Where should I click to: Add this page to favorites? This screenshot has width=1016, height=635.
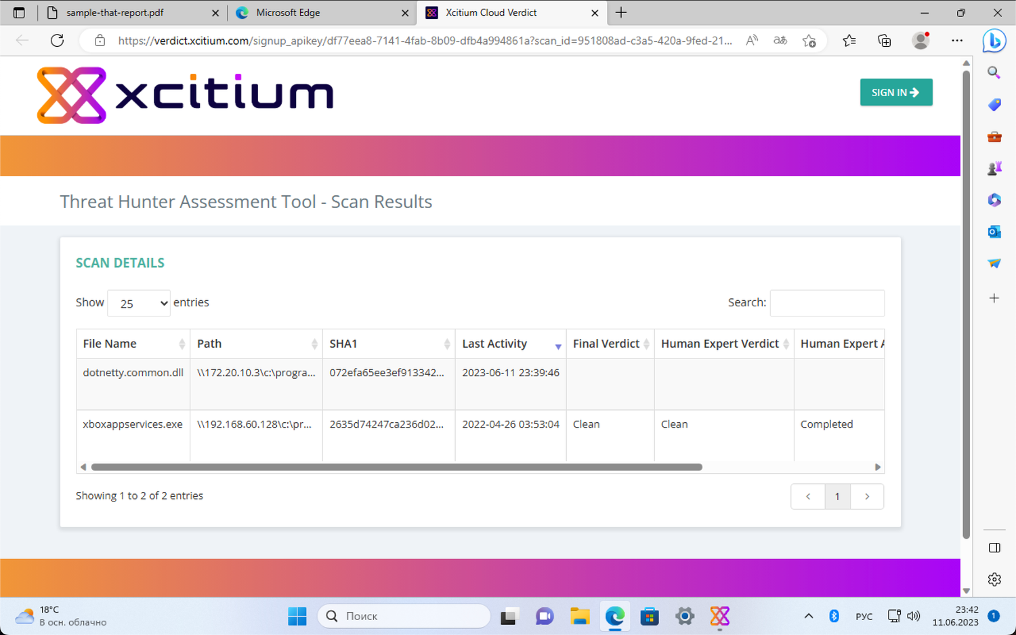[809, 41]
